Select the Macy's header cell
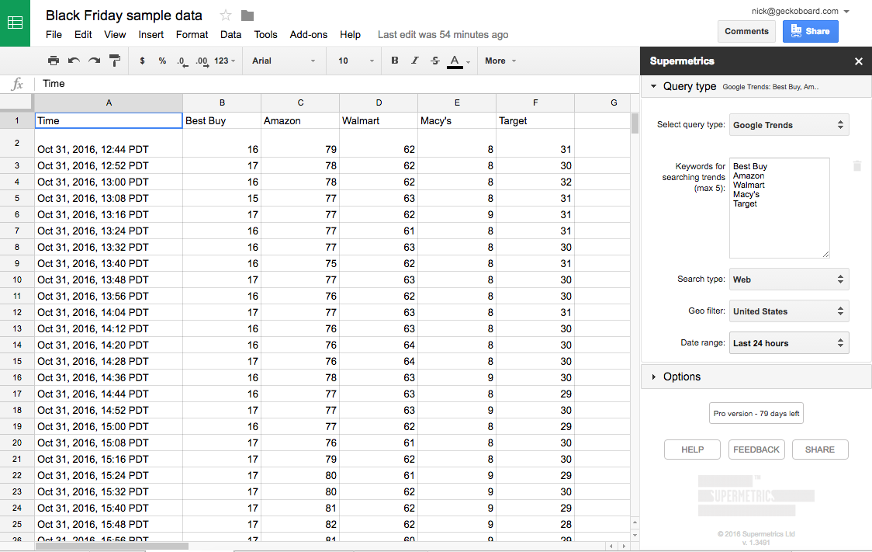The image size is (872, 552). pos(457,121)
